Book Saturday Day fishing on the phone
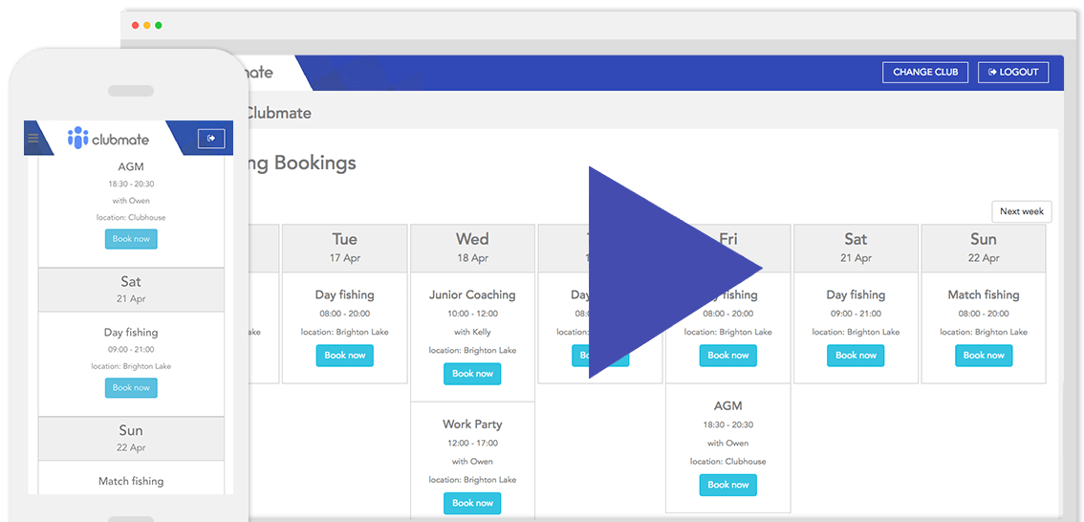The width and height of the screenshot is (1084, 522). click(131, 388)
